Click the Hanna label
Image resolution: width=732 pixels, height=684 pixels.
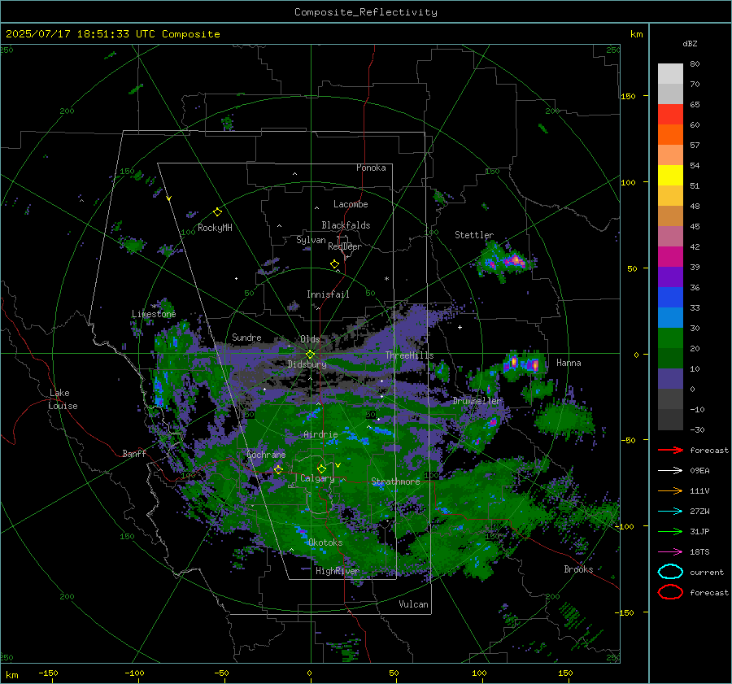click(569, 363)
